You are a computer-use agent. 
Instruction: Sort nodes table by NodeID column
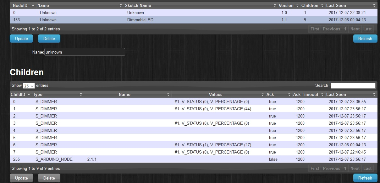coord(20,5)
